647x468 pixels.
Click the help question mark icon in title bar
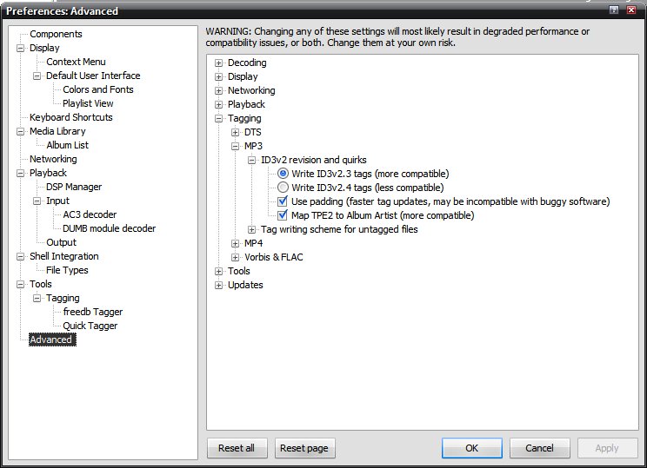tap(615, 10)
